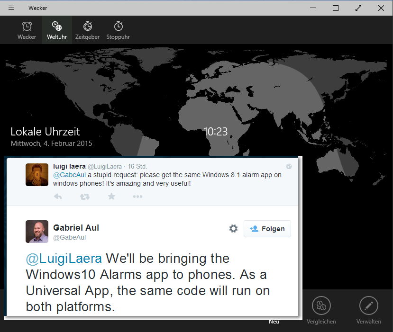Open the Zeitgeber tab
This screenshot has width=393, height=332.
click(88, 30)
